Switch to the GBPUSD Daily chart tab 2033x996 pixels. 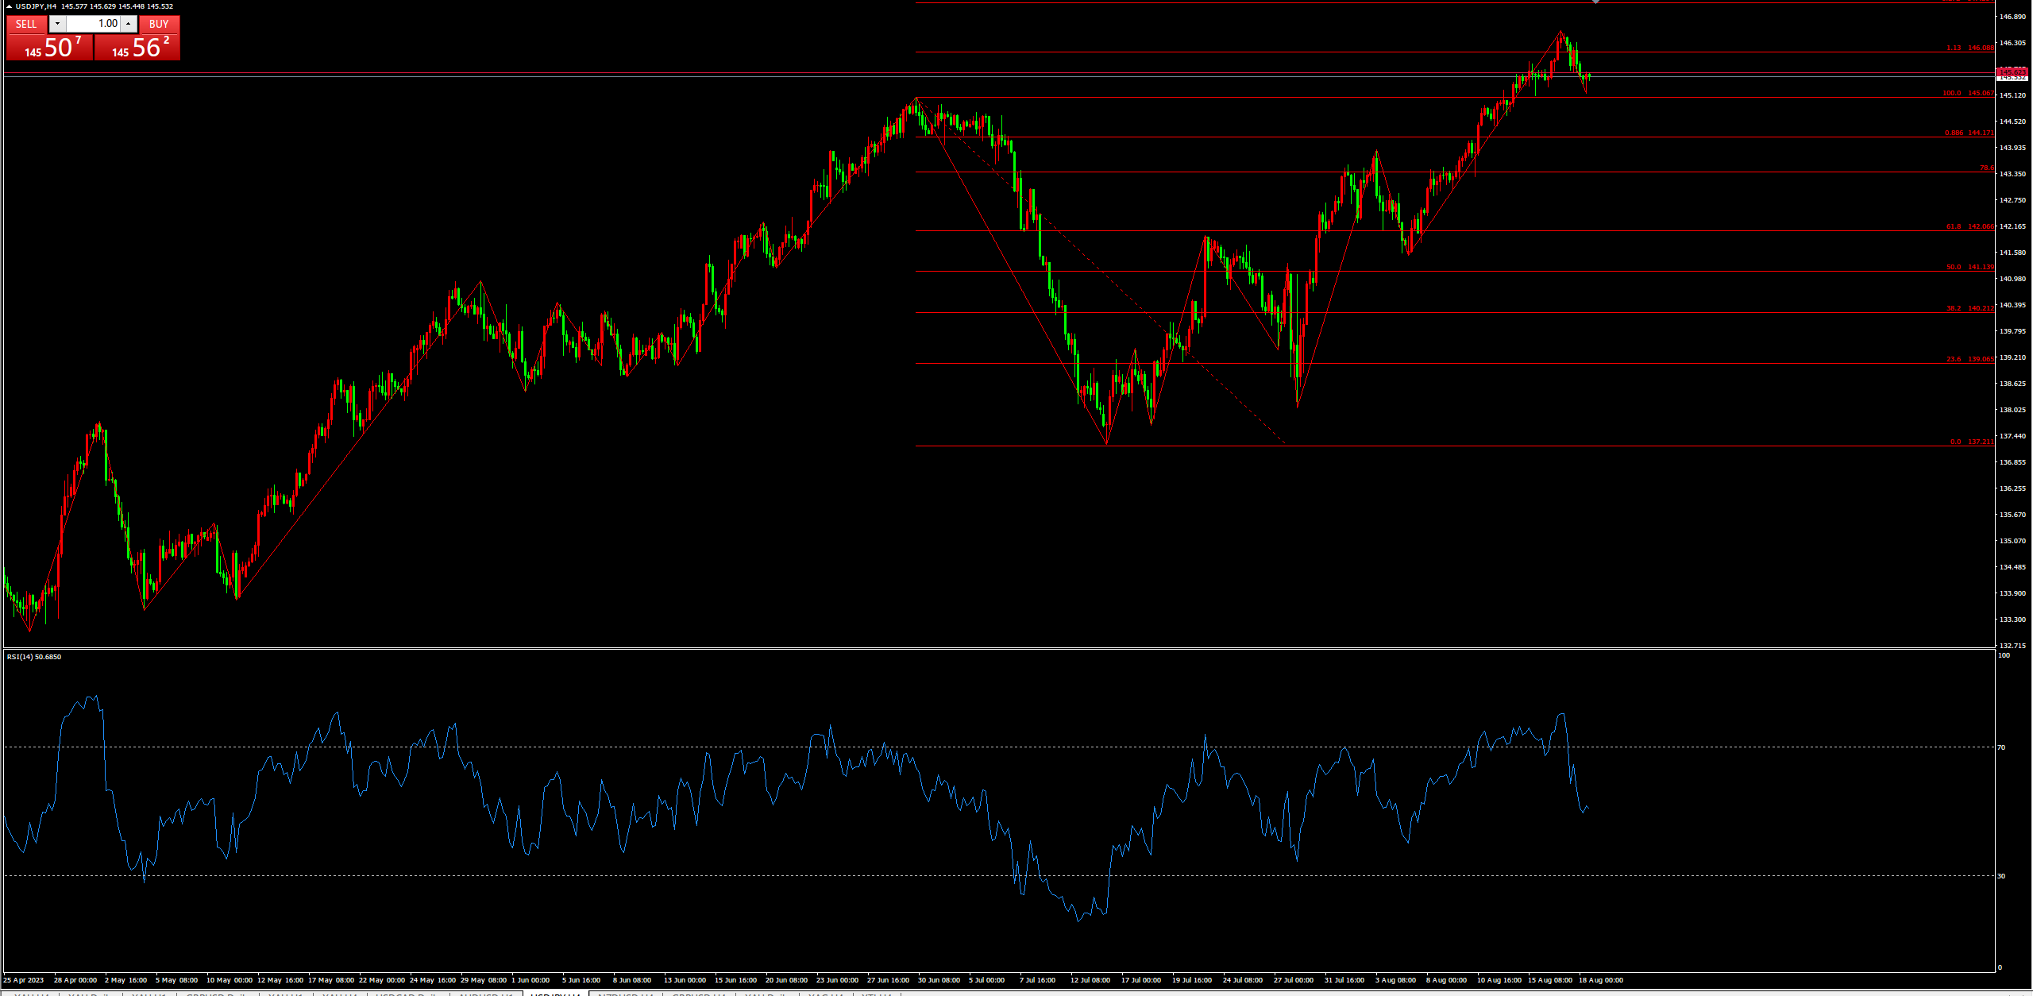[218, 994]
